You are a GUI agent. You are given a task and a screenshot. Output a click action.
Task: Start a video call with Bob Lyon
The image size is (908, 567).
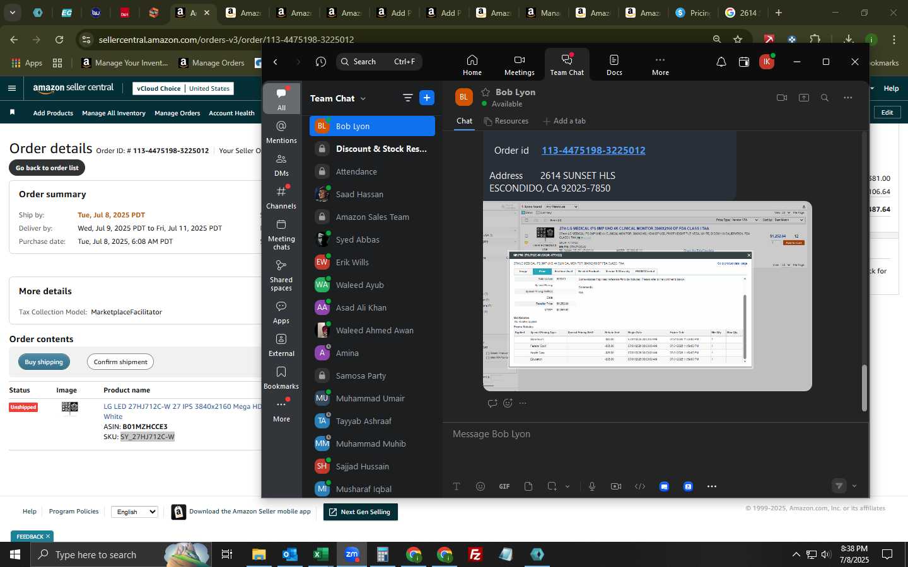pos(782,98)
